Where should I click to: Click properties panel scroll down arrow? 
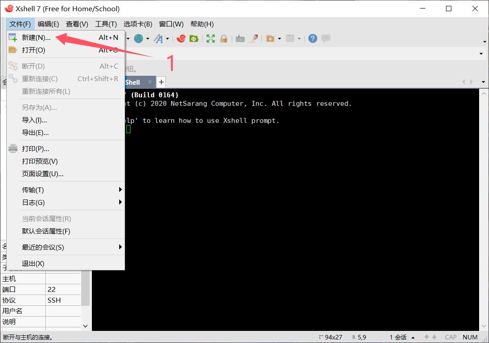click(x=86, y=326)
